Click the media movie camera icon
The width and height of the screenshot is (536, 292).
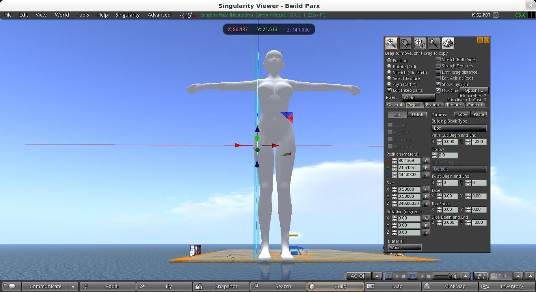coord(413,276)
